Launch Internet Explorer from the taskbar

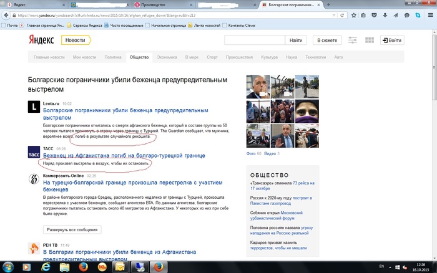point(46,267)
